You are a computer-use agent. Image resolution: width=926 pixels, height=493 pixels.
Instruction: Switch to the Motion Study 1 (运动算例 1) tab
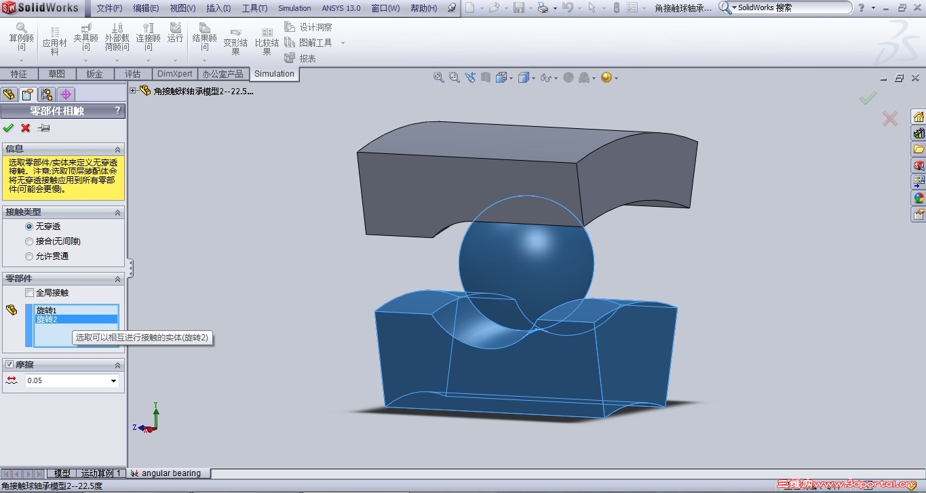(101, 473)
